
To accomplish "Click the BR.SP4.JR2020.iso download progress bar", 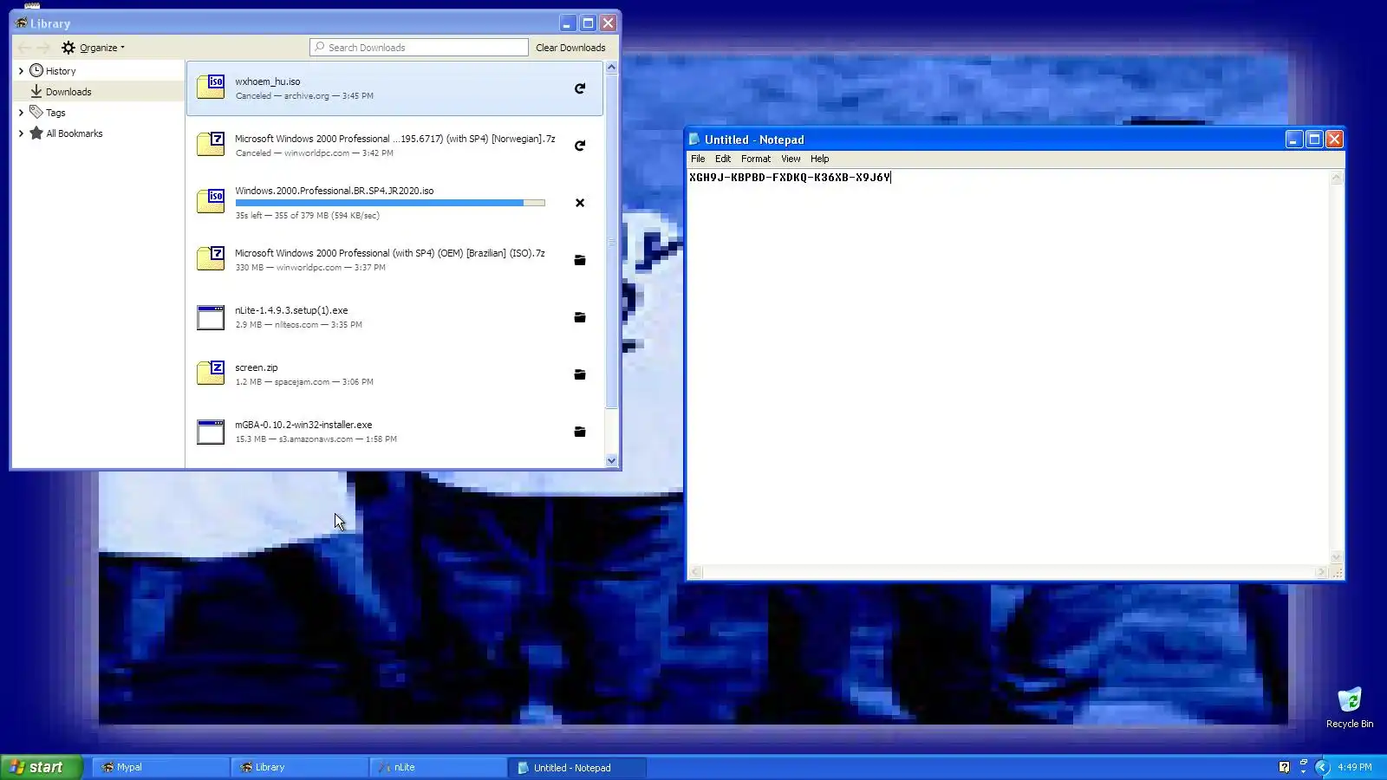I will (390, 203).
